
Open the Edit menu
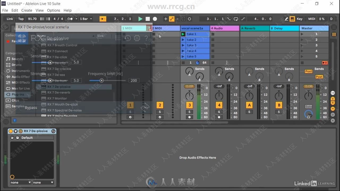(x=15, y=10)
